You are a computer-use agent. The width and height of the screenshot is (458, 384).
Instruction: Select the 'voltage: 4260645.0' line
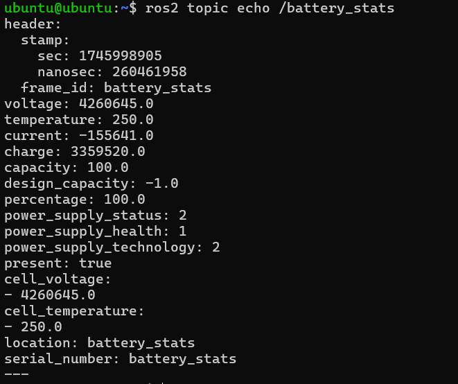click(x=79, y=104)
